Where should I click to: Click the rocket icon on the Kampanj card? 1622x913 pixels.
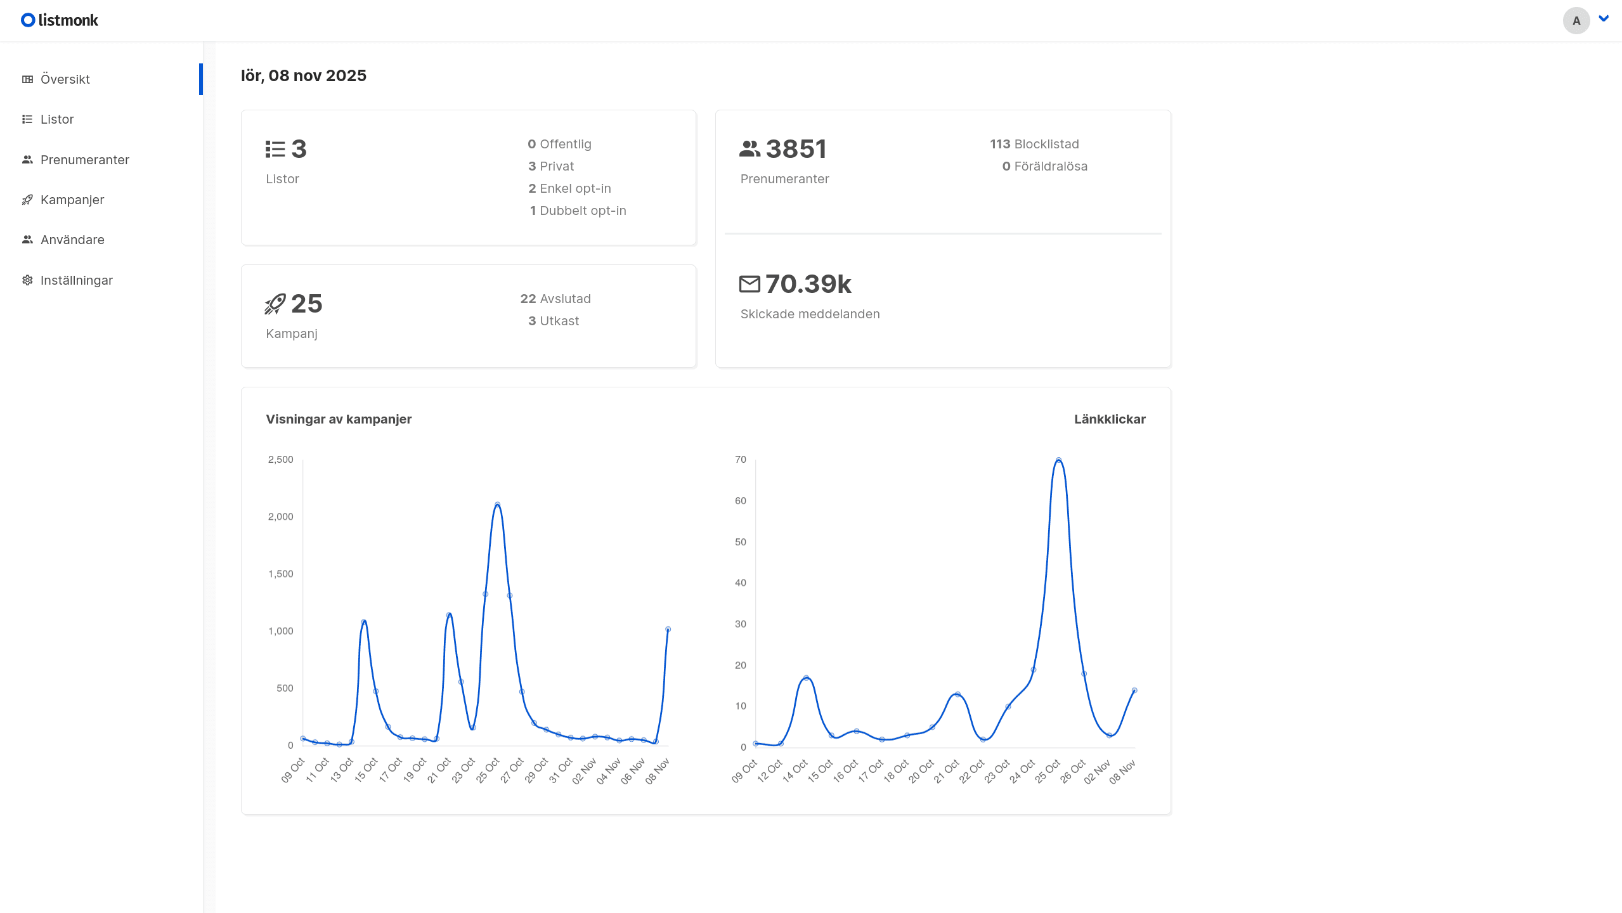pyautogui.click(x=274, y=303)
